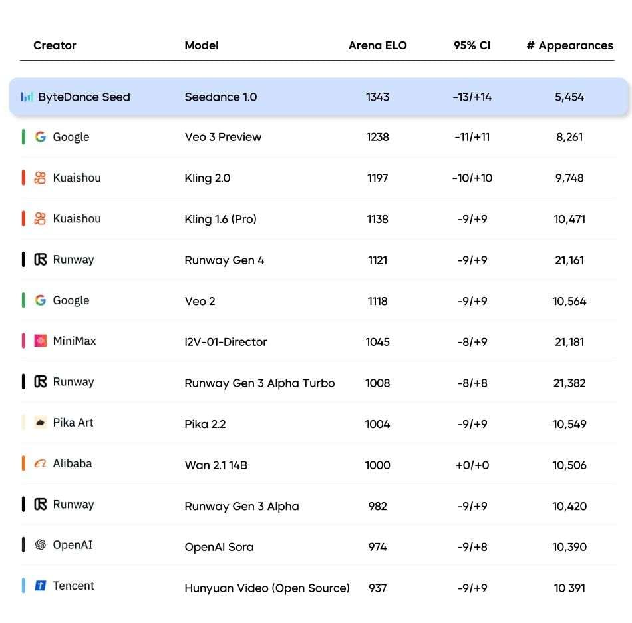Click the Creator column header

pyautogui.click(x=55, y=45)
